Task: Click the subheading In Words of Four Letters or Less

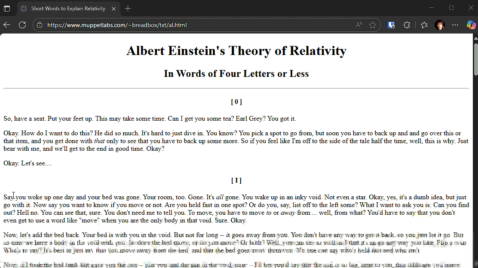Action: 236,73
